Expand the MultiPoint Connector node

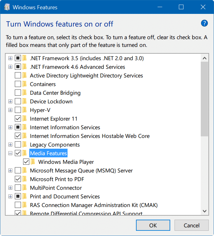(10, 188)
